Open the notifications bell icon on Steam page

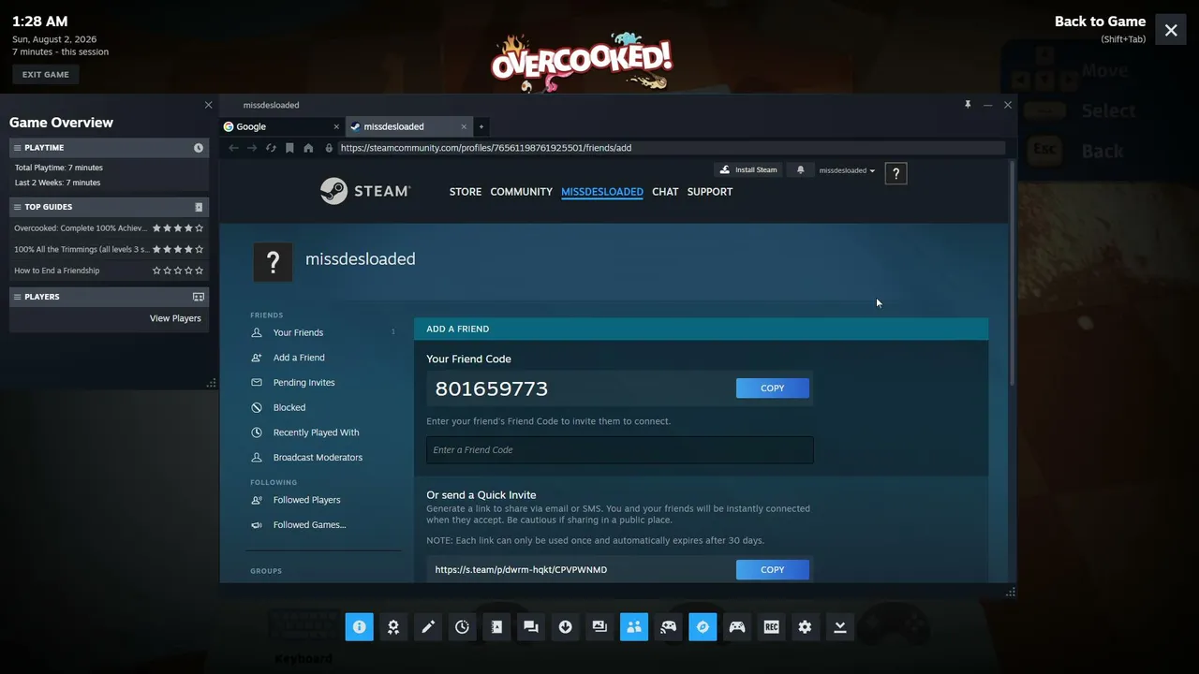800,170
